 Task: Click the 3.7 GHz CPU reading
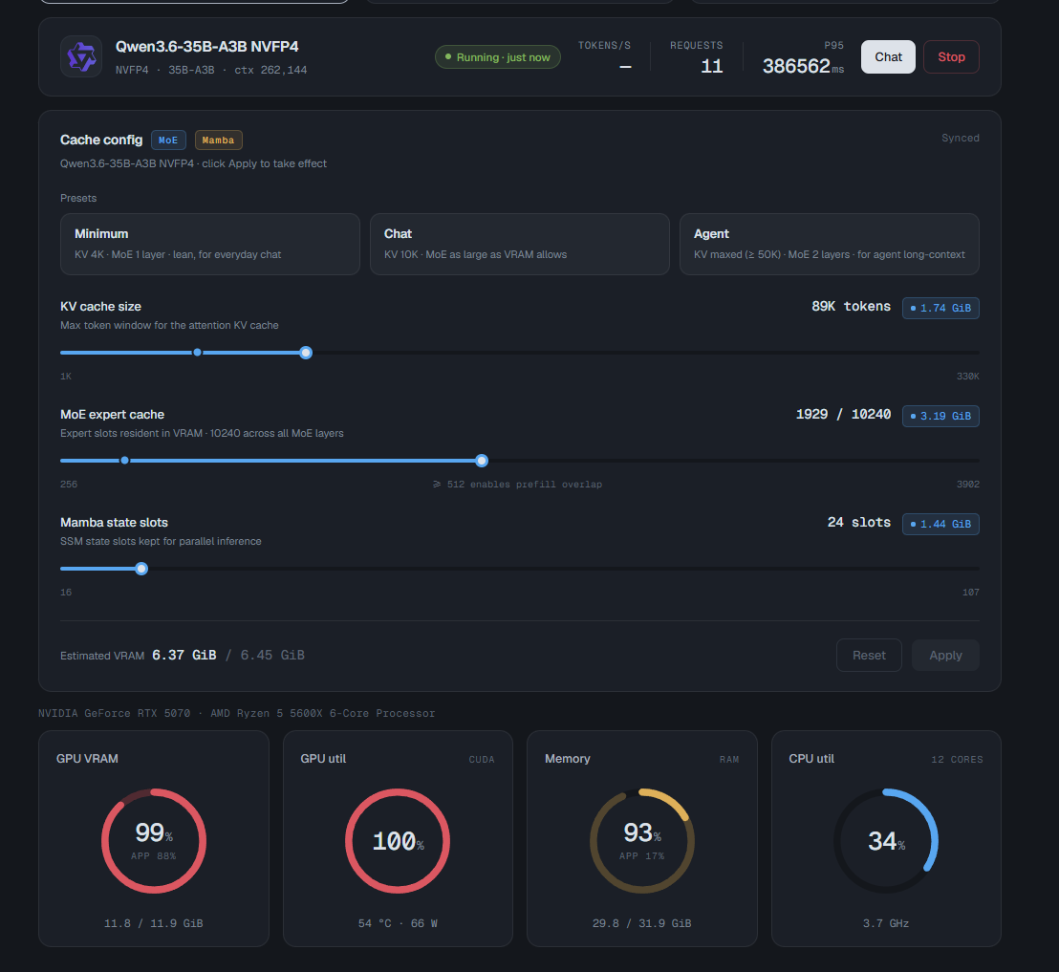tap(885, 923)
